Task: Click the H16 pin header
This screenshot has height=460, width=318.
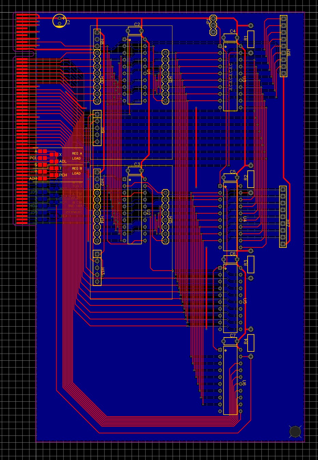Action: tap(283, 46)
